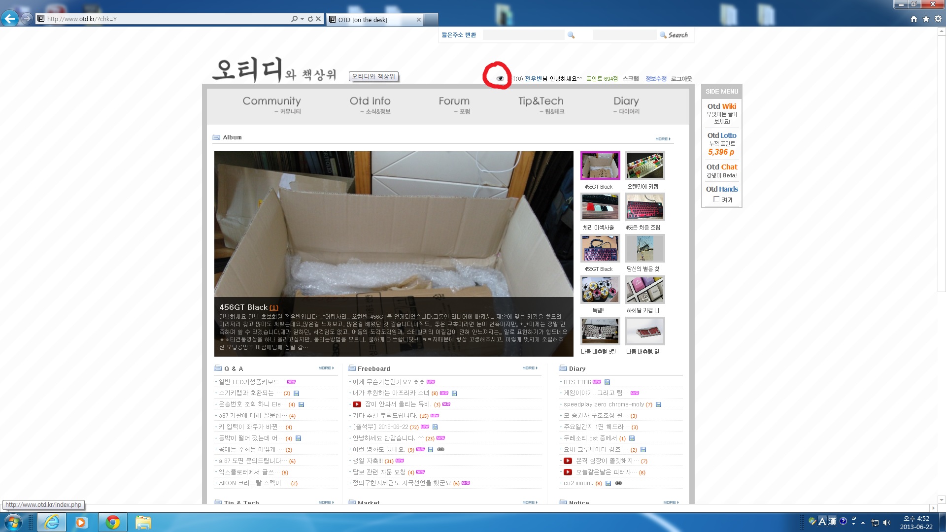
Task: Click Notice section MORE arrow
Action: [x=671, y=502]
